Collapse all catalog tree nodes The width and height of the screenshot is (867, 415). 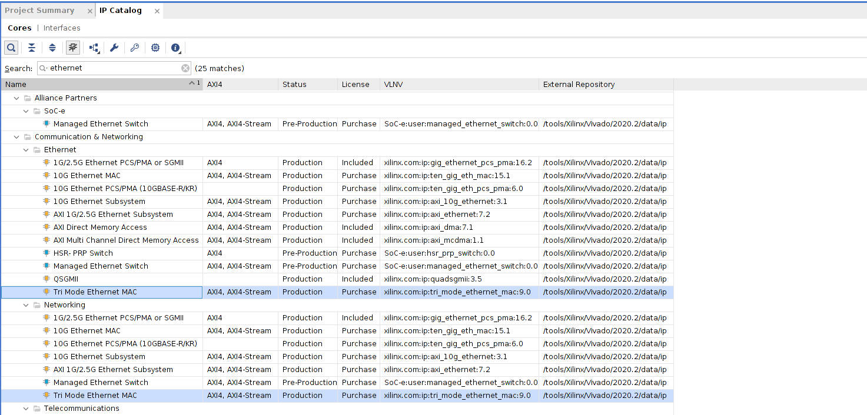(x=32, y=48)
